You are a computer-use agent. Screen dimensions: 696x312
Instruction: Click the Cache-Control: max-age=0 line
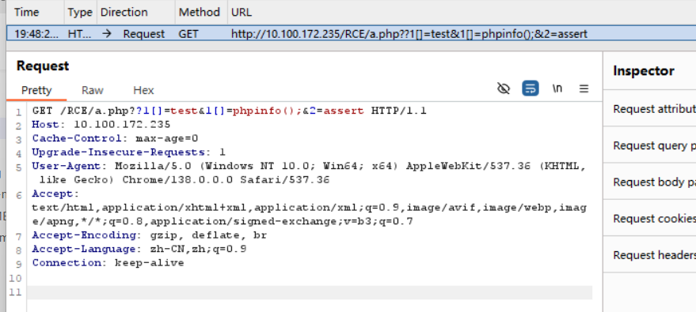(115, 138)
